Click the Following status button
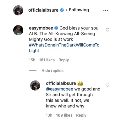 pyautogui.click(x=79, y=10)
